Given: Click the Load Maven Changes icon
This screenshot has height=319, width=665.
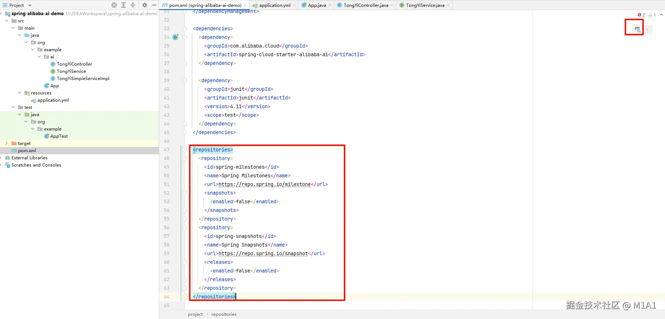Looking at the screenshot, I should (x=637, y=29).
